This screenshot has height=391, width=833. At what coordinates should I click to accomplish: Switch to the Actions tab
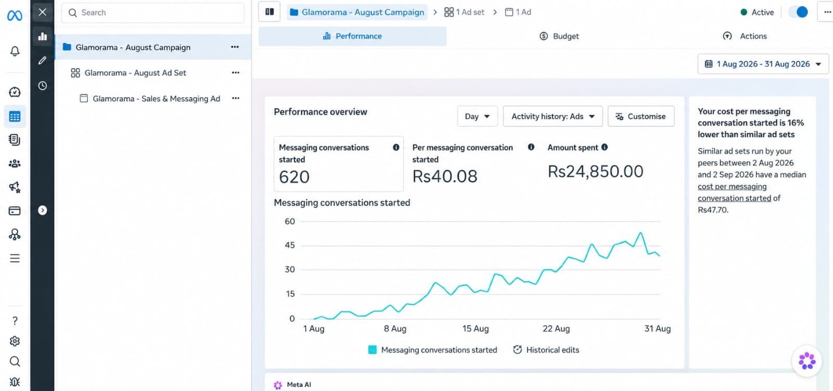click(x=745, y=36)
